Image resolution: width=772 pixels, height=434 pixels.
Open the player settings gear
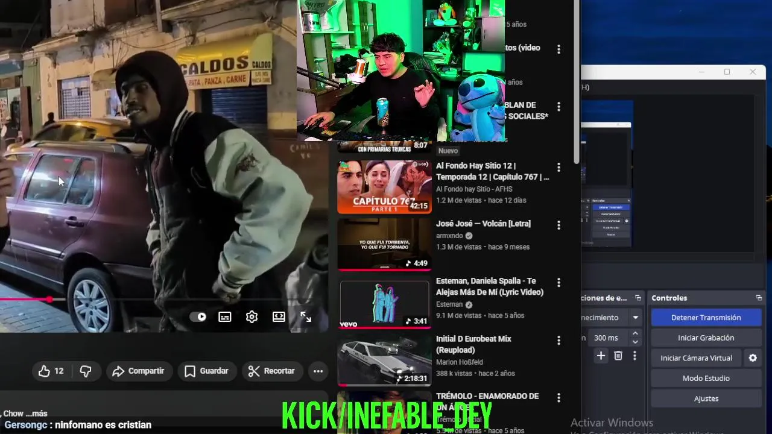(252, 316)
